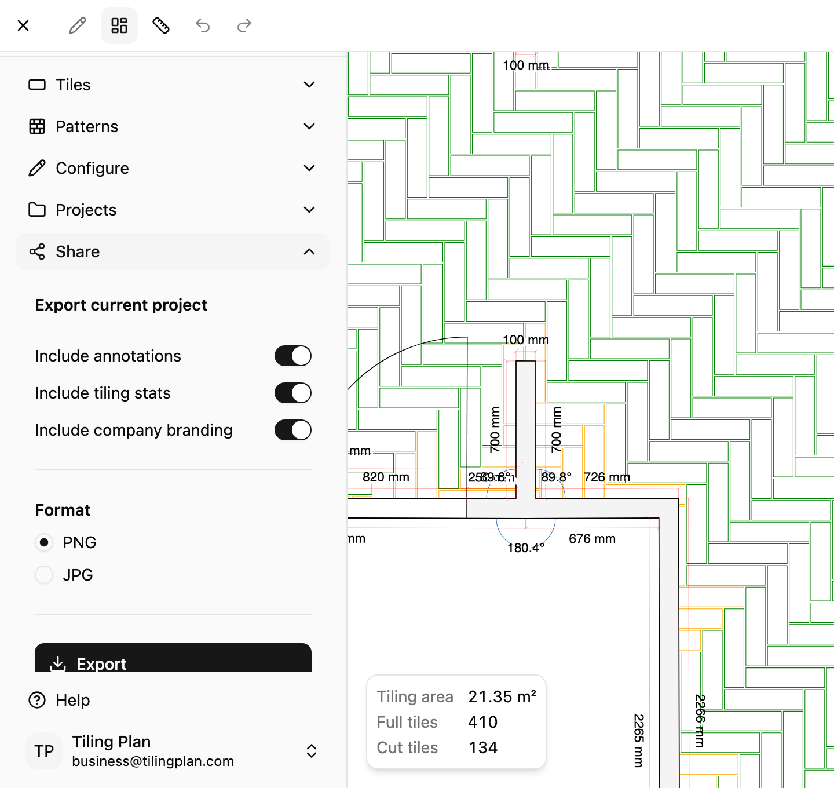Click the Export button
This screenshot has width=834, height=788.
[173, 658]
